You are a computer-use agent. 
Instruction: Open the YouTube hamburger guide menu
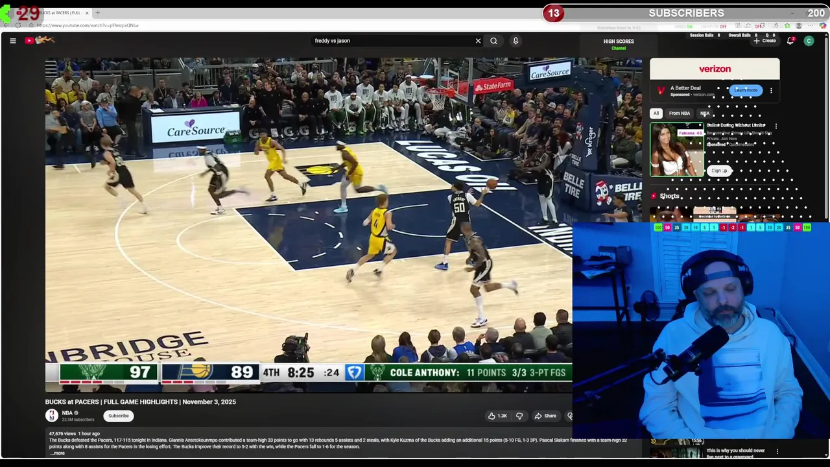pyautogui.click(x=12, y=41)
